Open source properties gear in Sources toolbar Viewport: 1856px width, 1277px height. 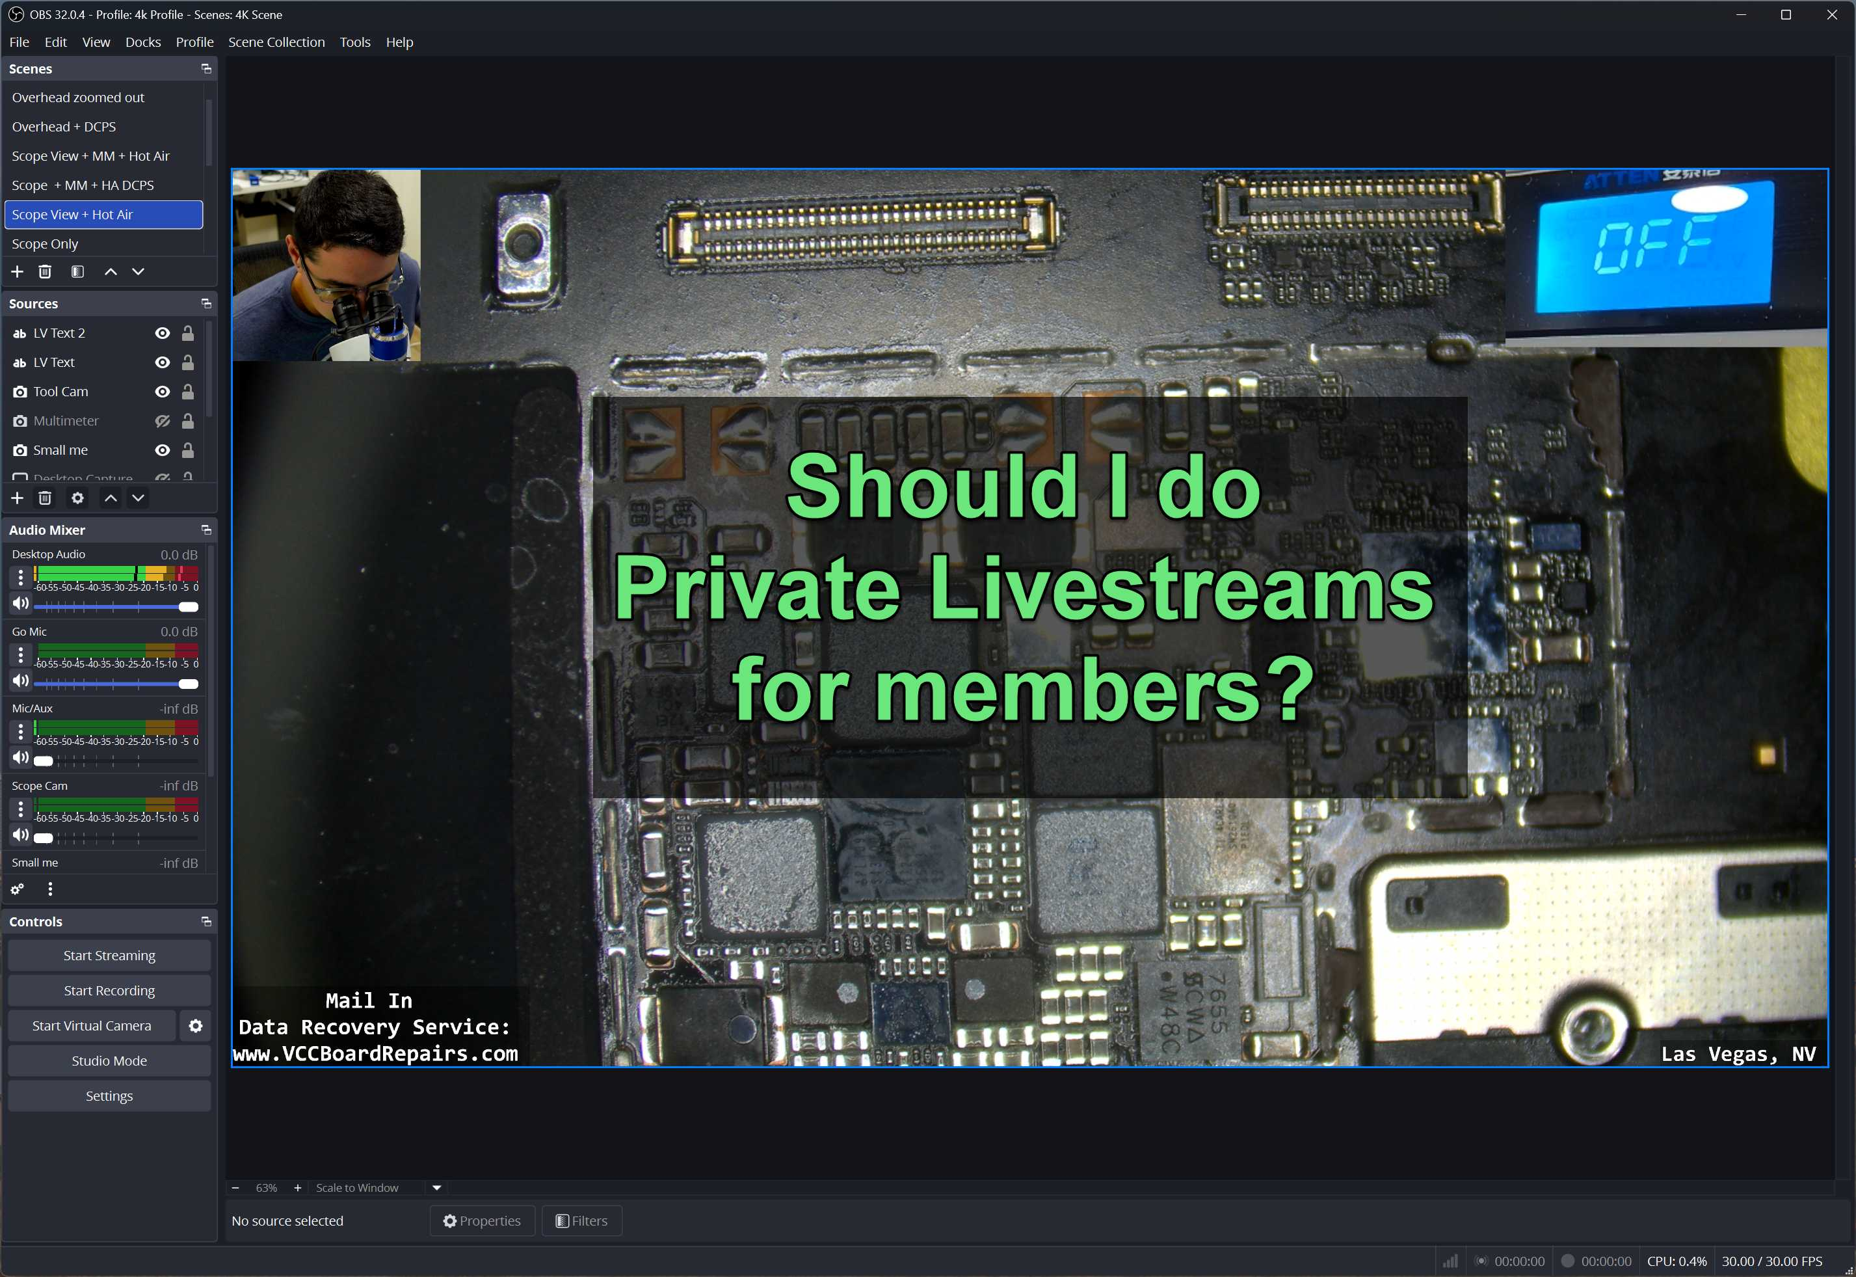(x=77, y=498)
